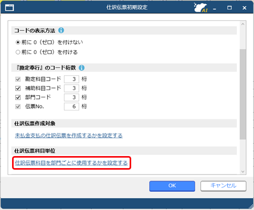This screenshot has width=254, height=210.
Task: Close the 仕訳伝票初期設定 dialog
Action: tap(245, 8)
